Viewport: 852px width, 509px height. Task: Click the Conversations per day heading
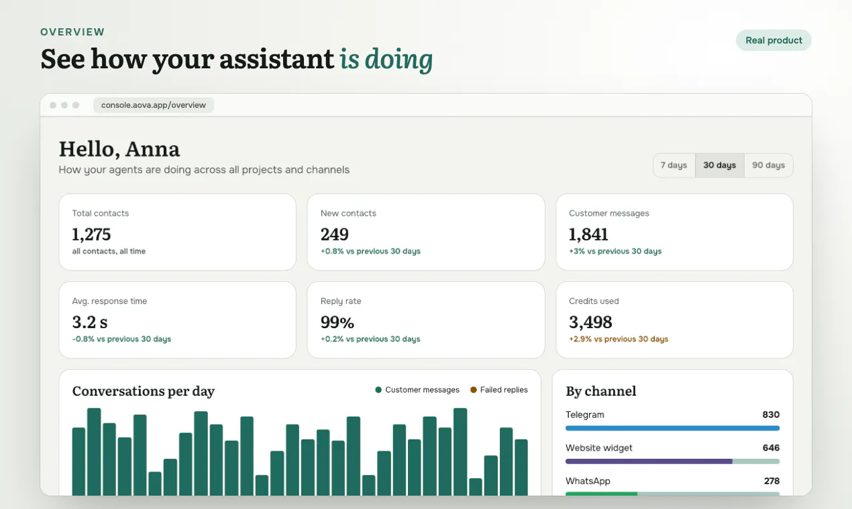[x=144, y=391]
